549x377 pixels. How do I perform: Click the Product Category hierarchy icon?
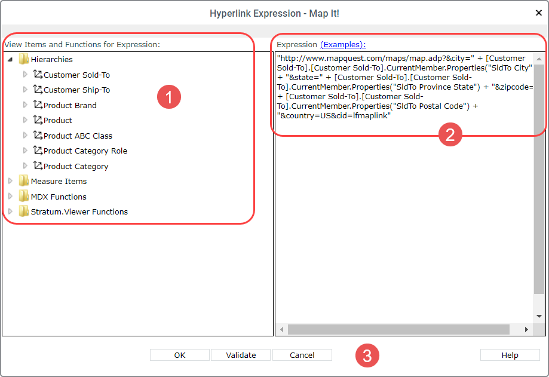point(38,165)
